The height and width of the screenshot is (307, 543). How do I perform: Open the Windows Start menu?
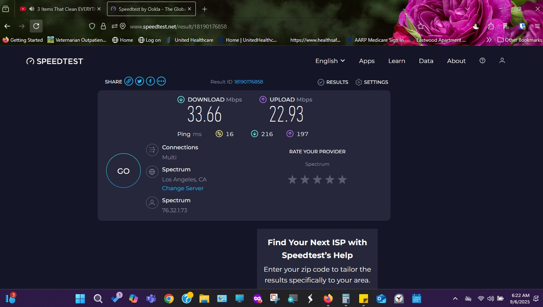(x=80, y=299)
